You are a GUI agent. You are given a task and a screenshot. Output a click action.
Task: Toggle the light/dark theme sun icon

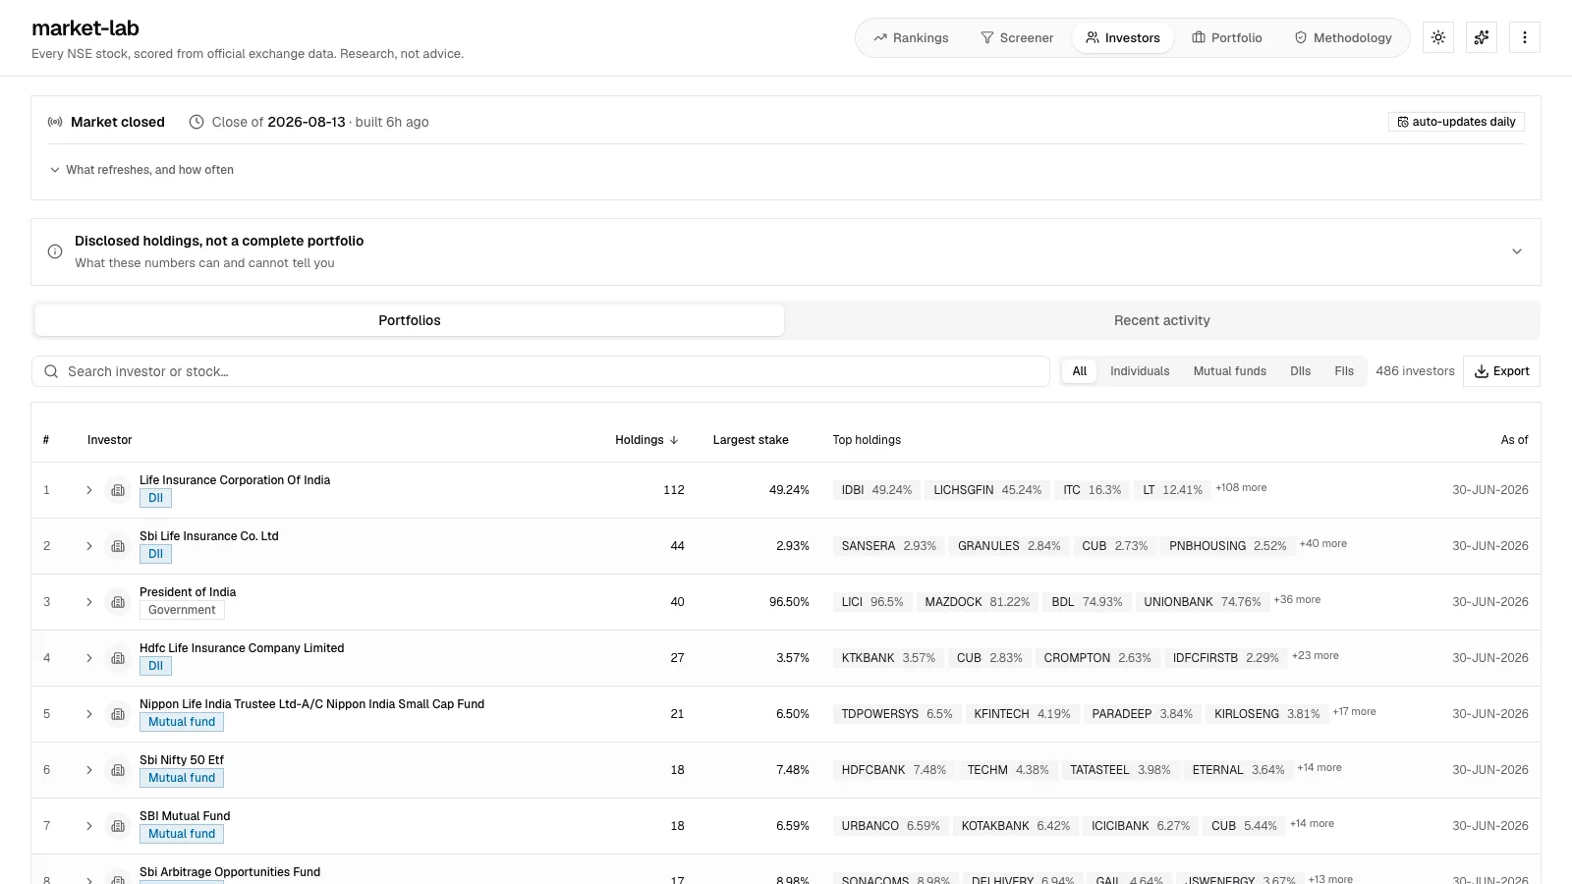[x=1438, y=37]
